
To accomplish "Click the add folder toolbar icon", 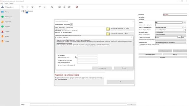I will pyautogui.click(x=22, y=7).
